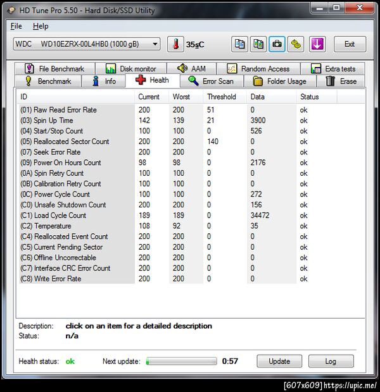380x392 pixels.
Task: Click the purple down-arrow save icon
Action: [317, 44]
